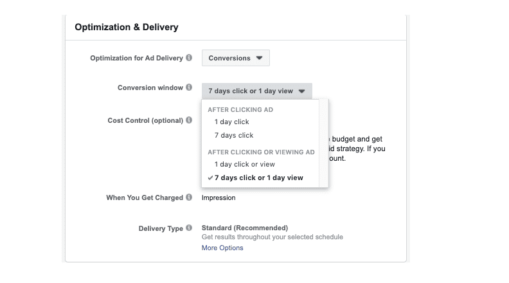Viewport: 509px width, 283px height.
Task: Open the Conversions optimization dropdown
Action: click(235, 58)
